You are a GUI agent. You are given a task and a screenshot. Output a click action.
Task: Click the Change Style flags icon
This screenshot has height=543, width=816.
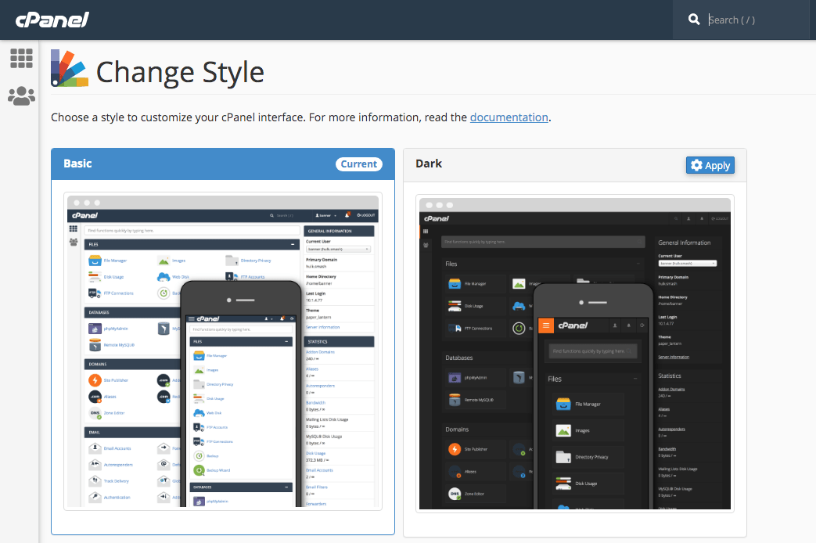pyautogui.click(x=68, y=68)
